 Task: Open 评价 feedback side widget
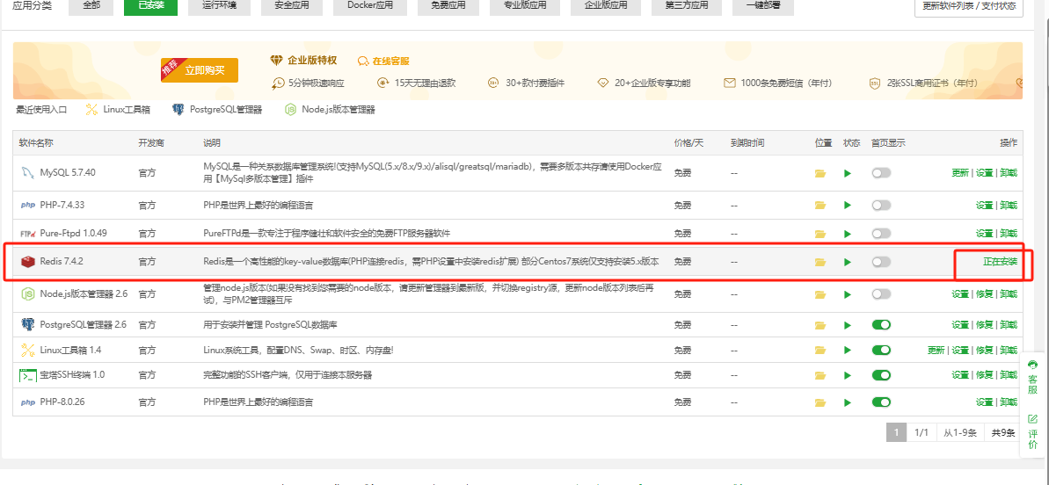1033,431
